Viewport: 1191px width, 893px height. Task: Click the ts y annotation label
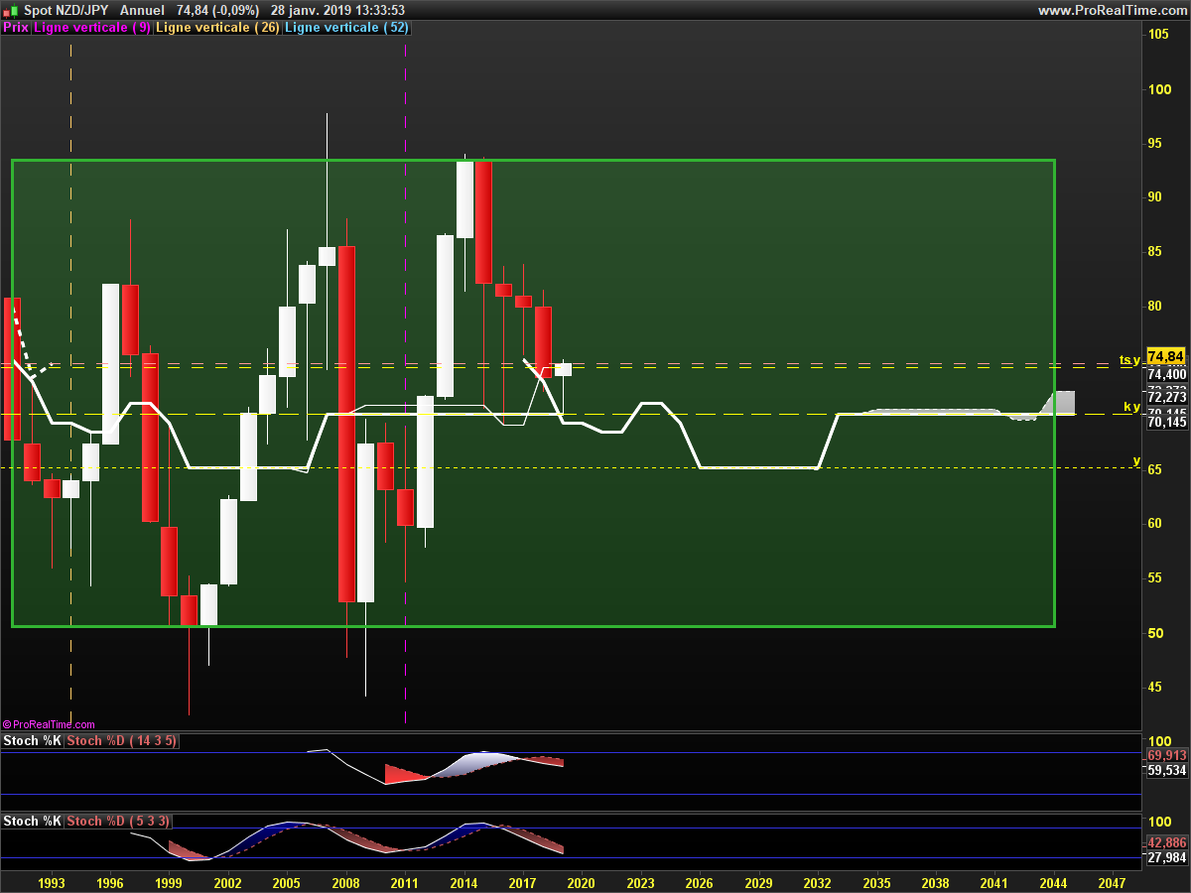pos(1129,360)
